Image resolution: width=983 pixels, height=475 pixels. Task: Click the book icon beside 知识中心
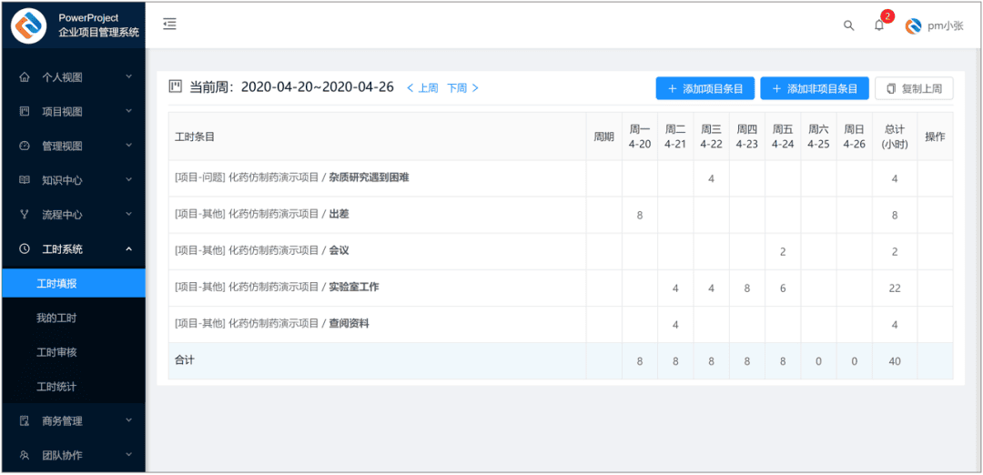[x=25, y=180]
